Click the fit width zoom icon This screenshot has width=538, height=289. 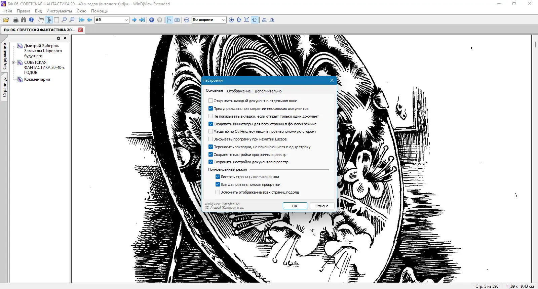(x=255, y=20)
